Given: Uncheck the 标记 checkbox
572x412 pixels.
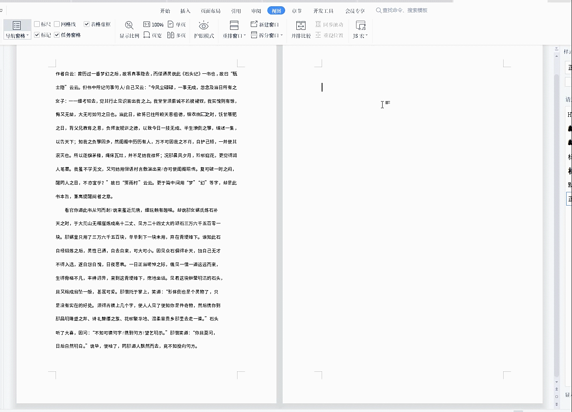Looking at the screenshot, I should (x=37, y=35).
